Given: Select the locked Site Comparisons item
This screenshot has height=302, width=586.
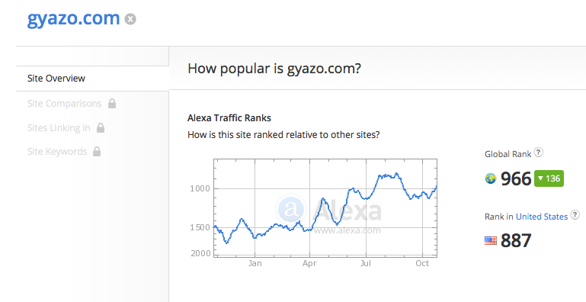Looking at the screenshot, I should pos(64,104).
